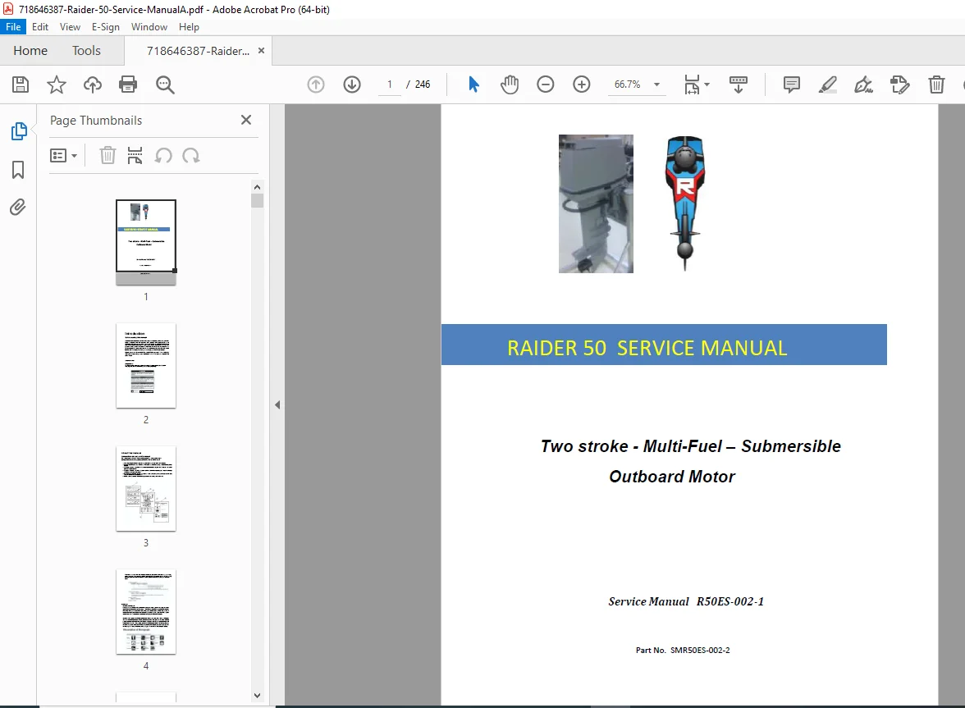Image resolution: width=965 pixels, height=708 pixels.
Task: Select the 718646387-Raider document tab
Action: [198, 51]
